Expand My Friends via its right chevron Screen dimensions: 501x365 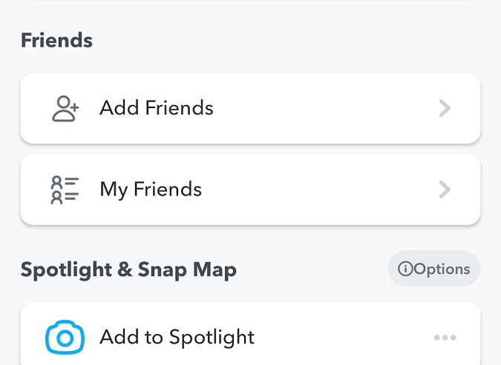tap(445, 190)
